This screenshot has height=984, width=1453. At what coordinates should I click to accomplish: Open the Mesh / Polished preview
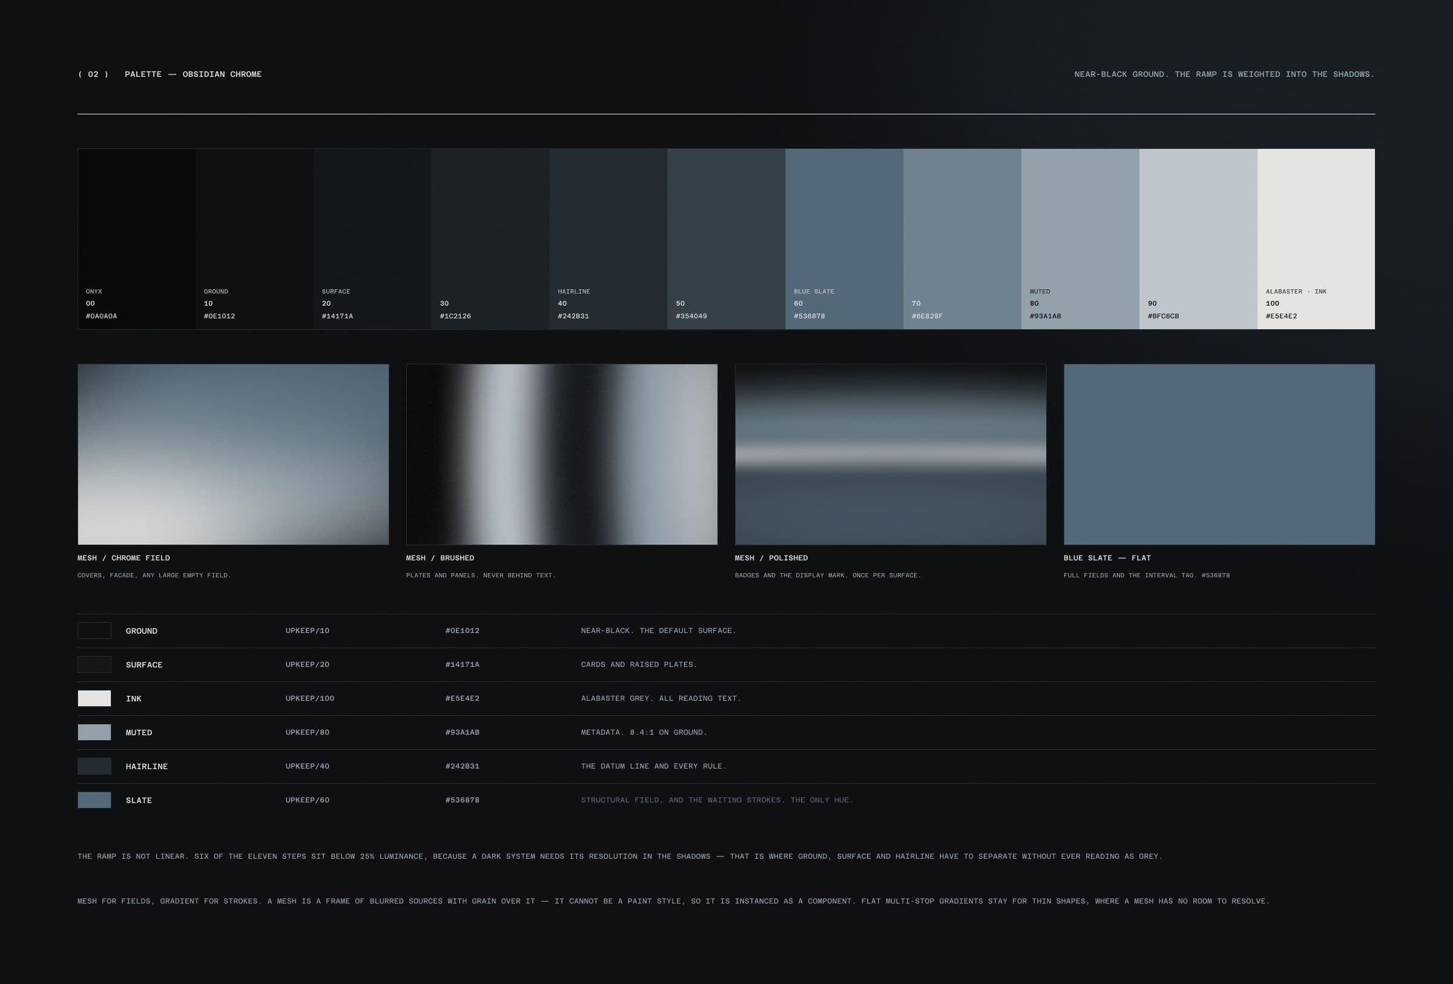pos(891,454)
